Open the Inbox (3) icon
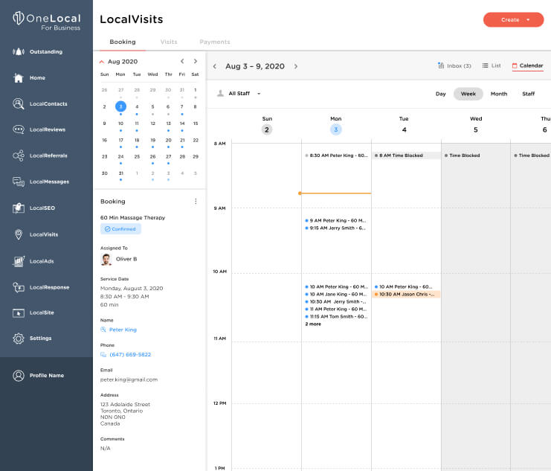The image size is (551, 471). 441,65
